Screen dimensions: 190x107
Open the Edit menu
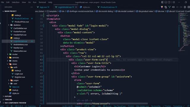(8, 2)
